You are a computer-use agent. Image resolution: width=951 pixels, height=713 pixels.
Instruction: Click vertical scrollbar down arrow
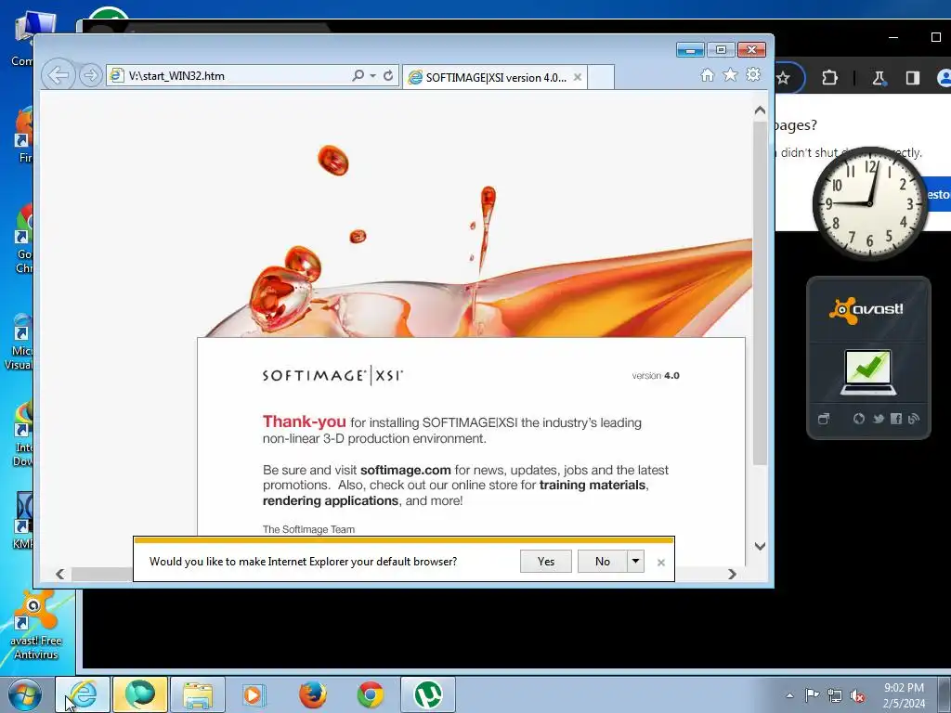(760, 546)
